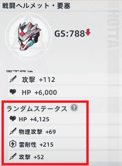
Task: Click the +215 thunder resistance value
Action: [x=46, y=145]
